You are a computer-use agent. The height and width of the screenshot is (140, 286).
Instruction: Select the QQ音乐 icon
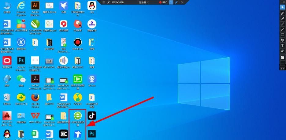pyautogui.click(x=78, y=99)
